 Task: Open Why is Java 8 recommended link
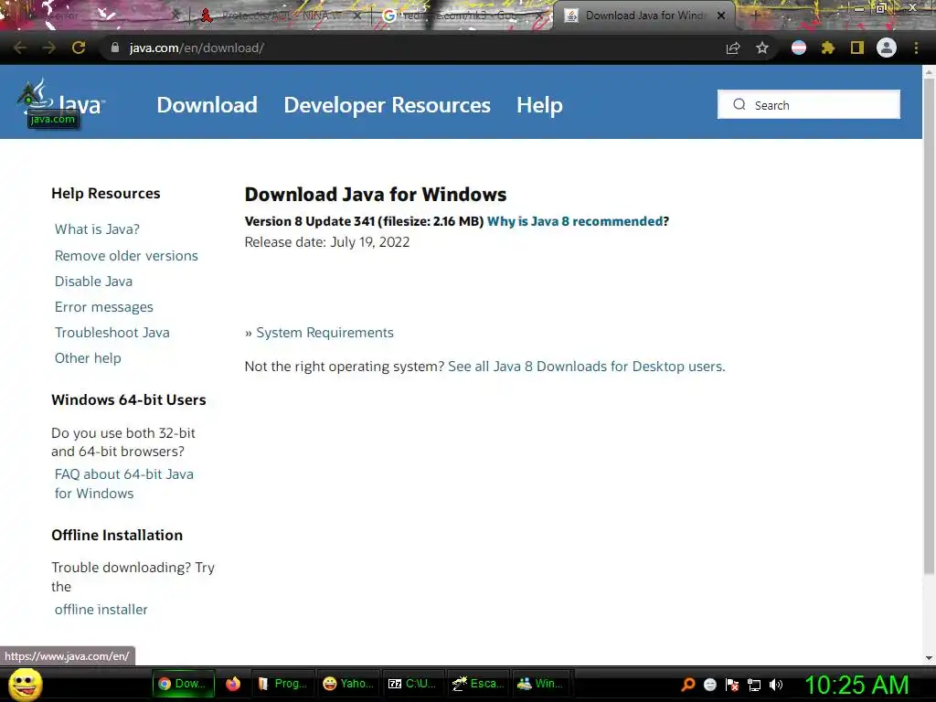(575, 221)
